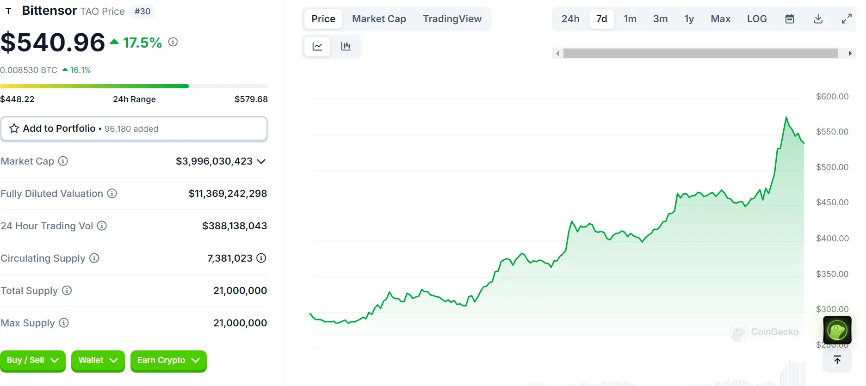This screenshot has height=386, width=866.
Task: Select 7d time range
Action: click(x=601, y=19)
